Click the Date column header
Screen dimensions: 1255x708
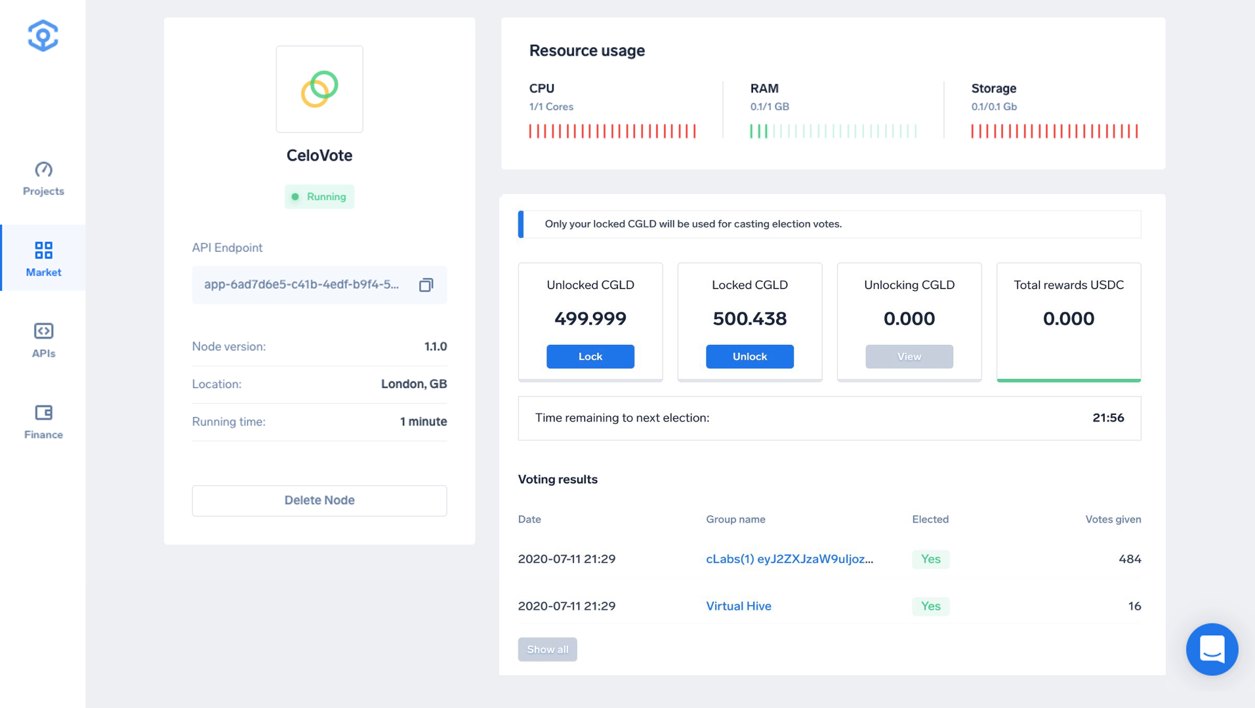[529, 519]
